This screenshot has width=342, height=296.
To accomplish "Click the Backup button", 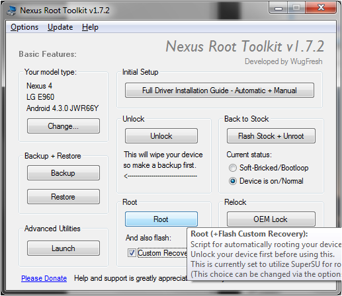I will coord(64,173).
